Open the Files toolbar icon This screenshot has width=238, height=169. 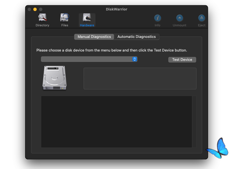click(x=65, y=20)
